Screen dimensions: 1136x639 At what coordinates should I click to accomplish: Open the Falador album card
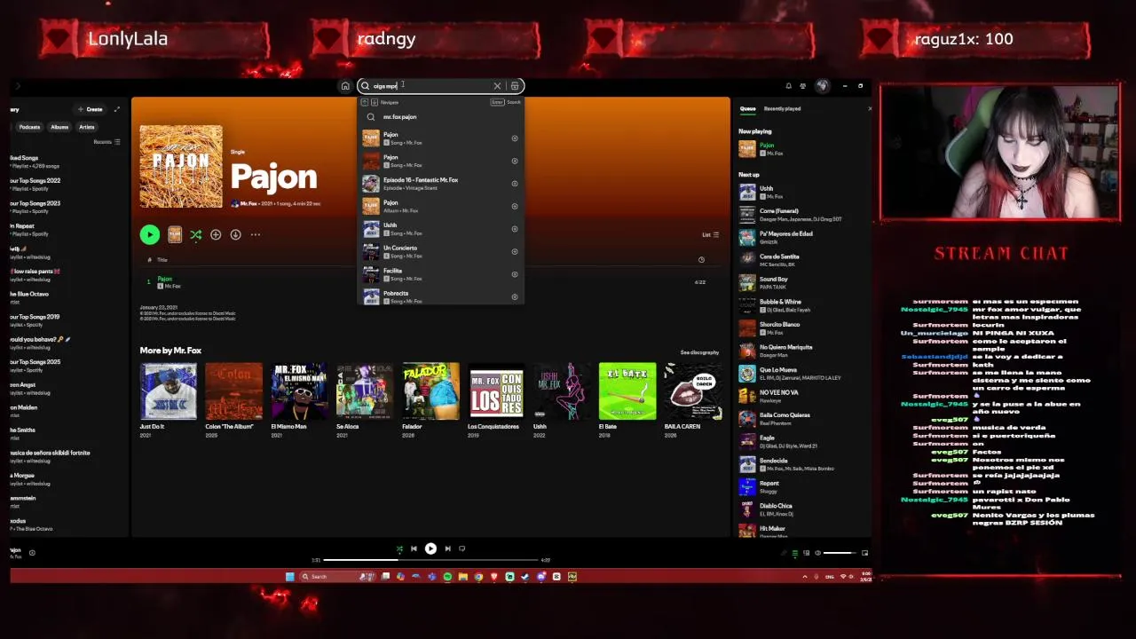430,400
